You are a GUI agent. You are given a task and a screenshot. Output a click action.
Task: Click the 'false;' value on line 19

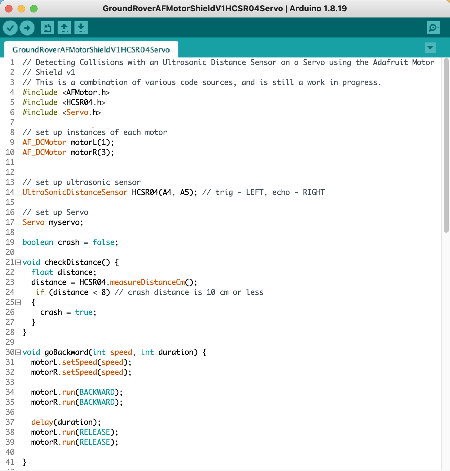click(105, 242)
